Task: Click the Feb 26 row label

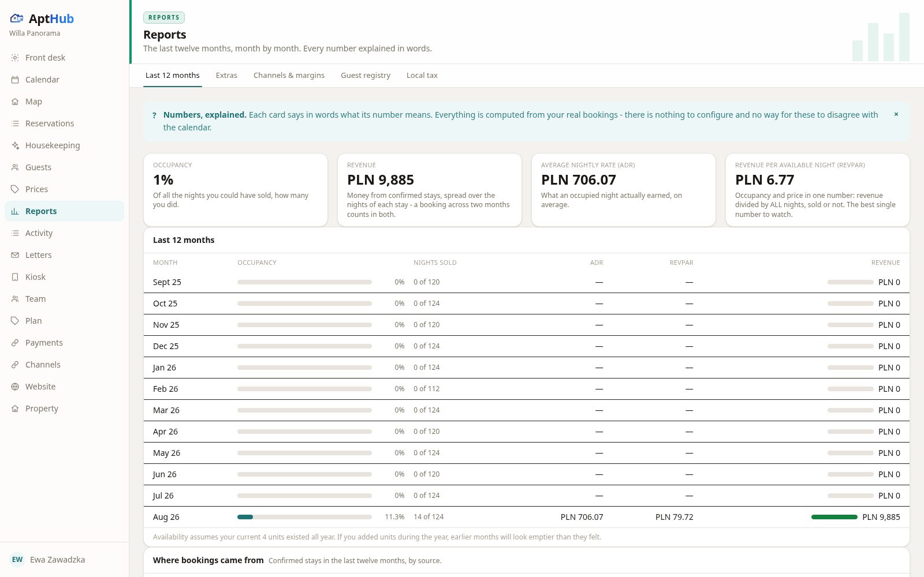Action: tap(166, 389)
